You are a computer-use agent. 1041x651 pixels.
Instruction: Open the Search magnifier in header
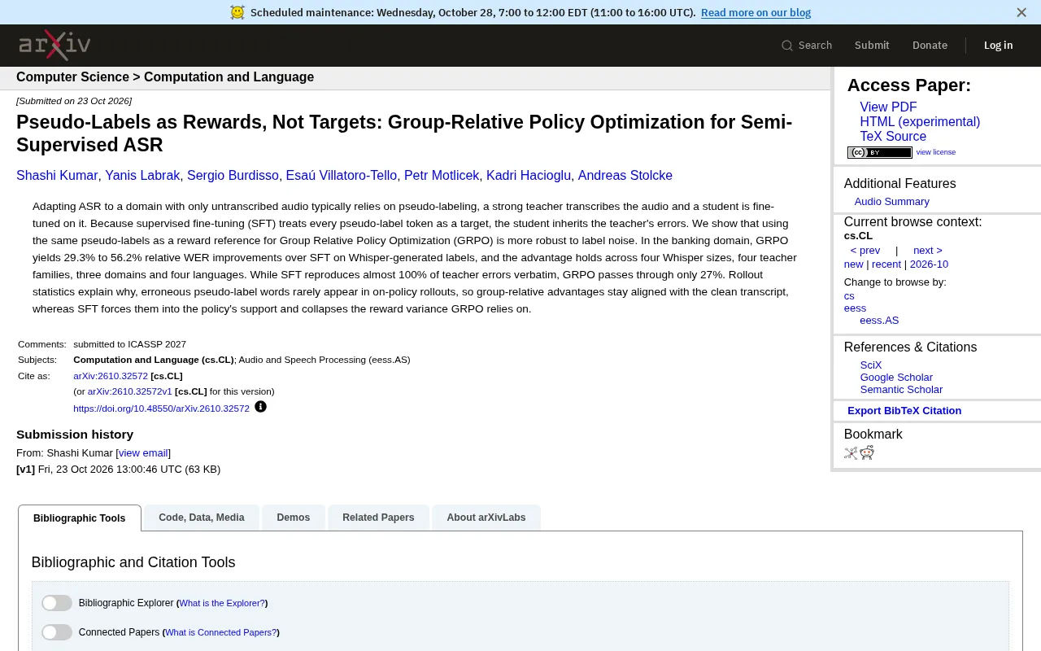(x=787, y=46)
